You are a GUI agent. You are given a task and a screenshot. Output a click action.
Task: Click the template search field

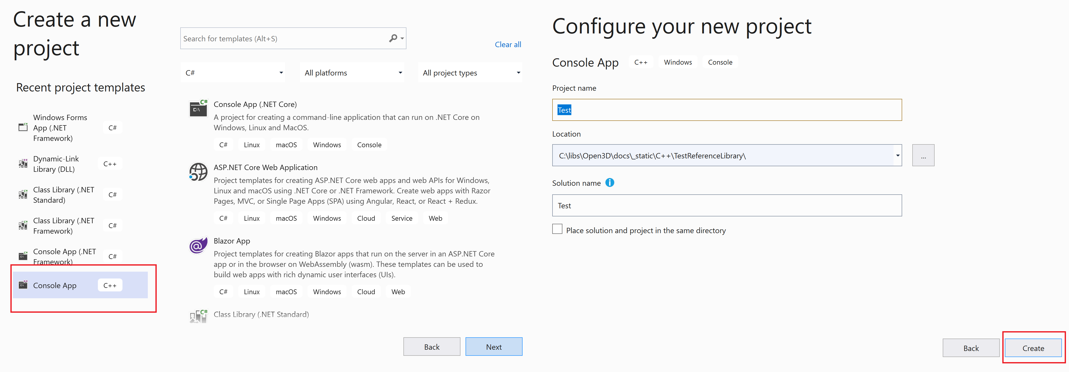click(286, 38)
